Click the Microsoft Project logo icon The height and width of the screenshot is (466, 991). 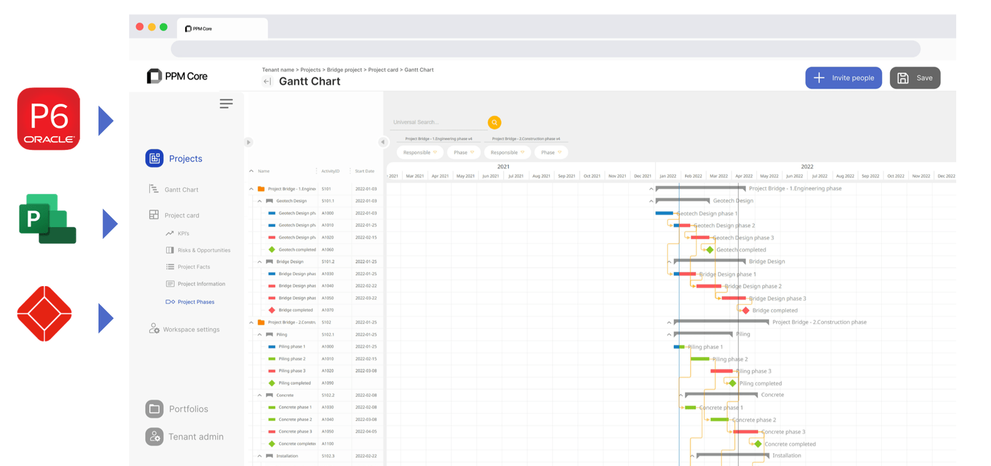(47, 219)
